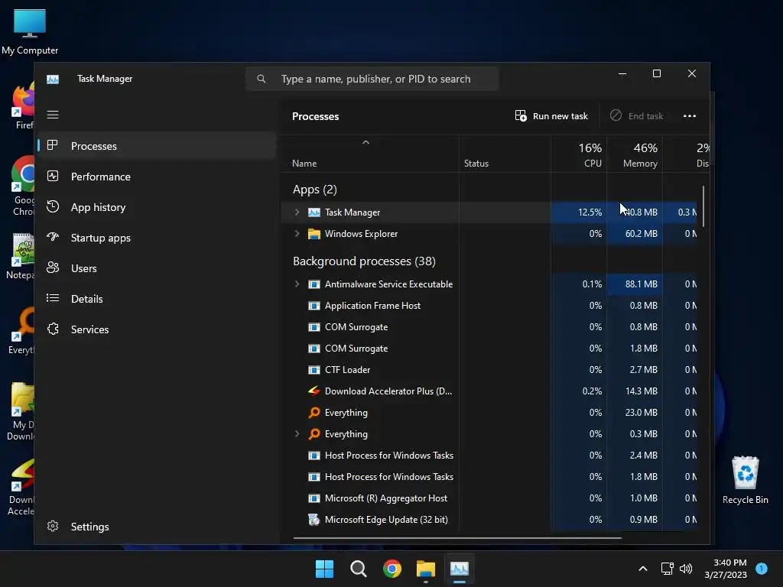Expand the Windows Explorer process row
The image size is (783, 587).
pos(297,234)
